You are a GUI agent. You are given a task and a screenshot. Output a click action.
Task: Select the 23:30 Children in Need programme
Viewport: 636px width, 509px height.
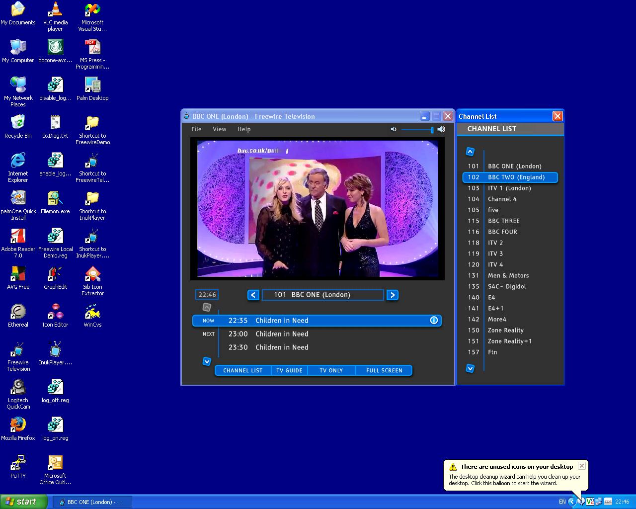point(317,347)
